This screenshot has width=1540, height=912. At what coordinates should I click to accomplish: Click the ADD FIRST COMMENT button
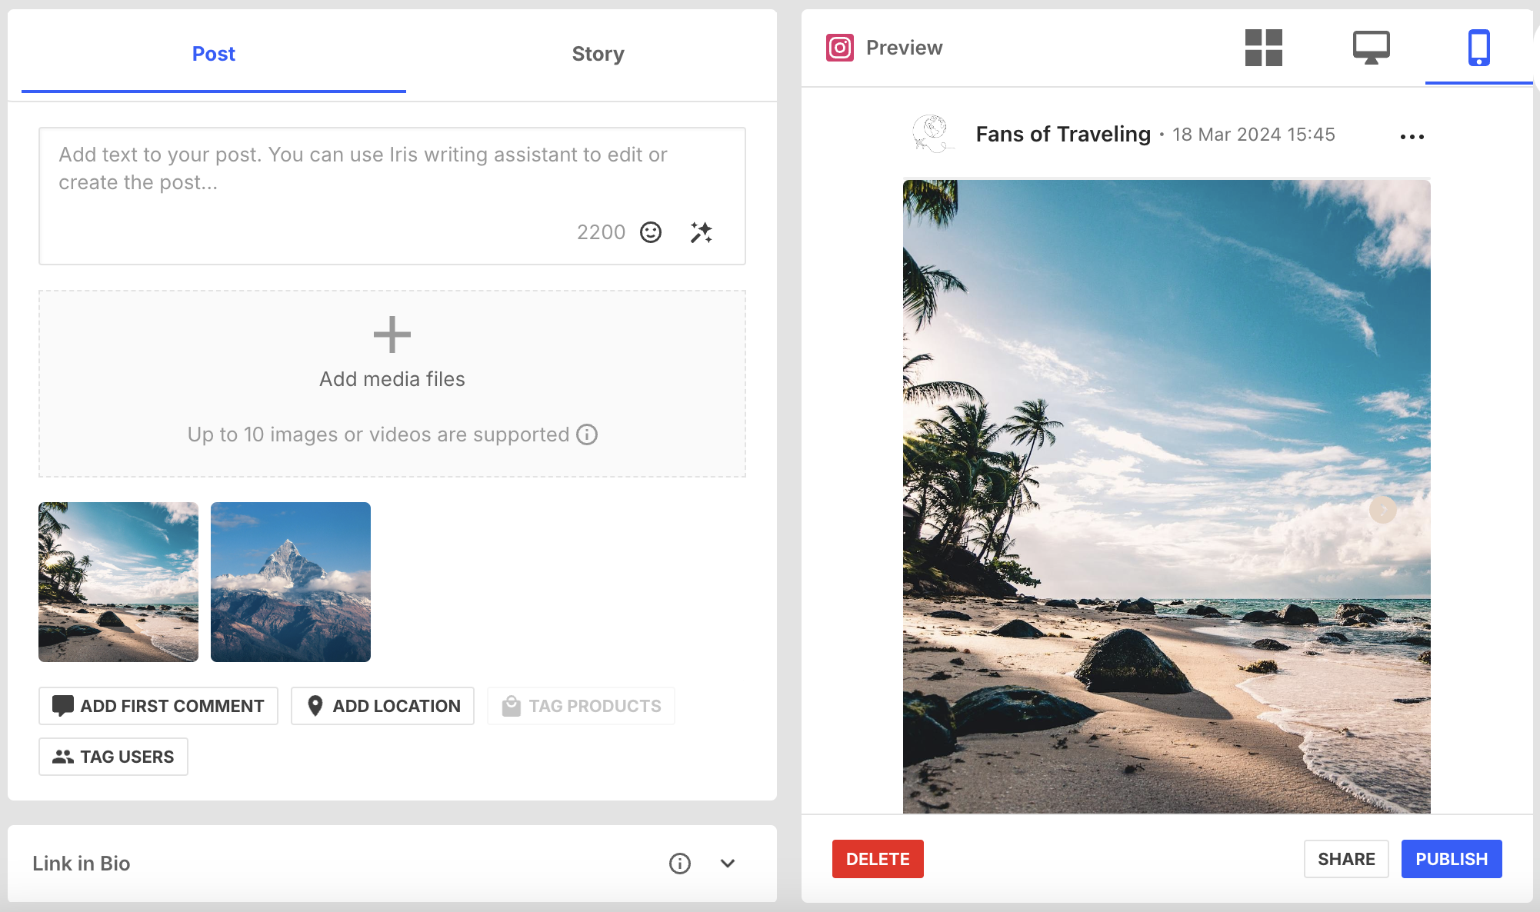tap(158, 706)
